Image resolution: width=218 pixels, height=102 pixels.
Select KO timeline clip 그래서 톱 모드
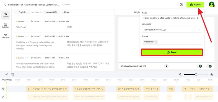point(152,89)
